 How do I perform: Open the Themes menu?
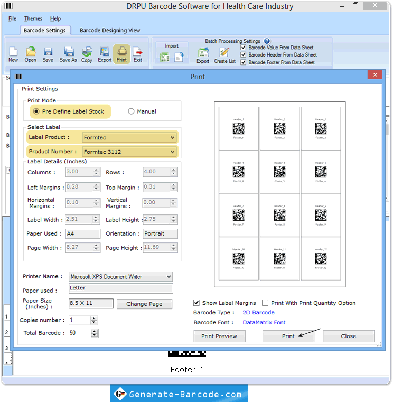(x=33, y=18)
